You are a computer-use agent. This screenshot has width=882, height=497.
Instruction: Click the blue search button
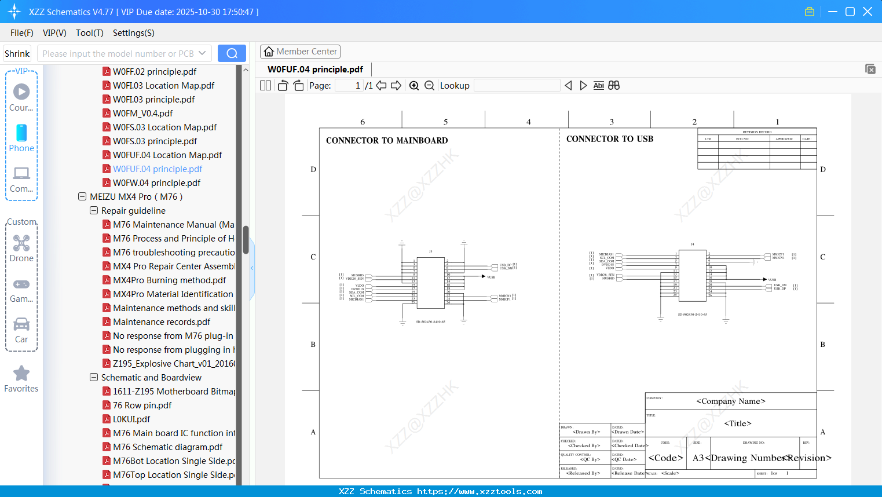tap(232, 53)
